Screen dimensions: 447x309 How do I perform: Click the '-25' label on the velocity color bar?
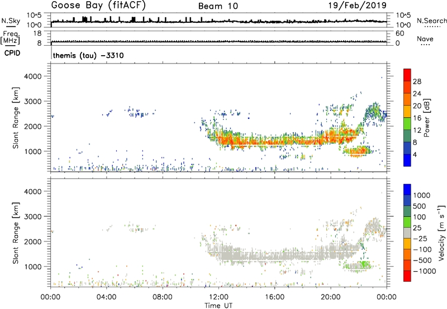pyautogui.click(x=420, y=238)
